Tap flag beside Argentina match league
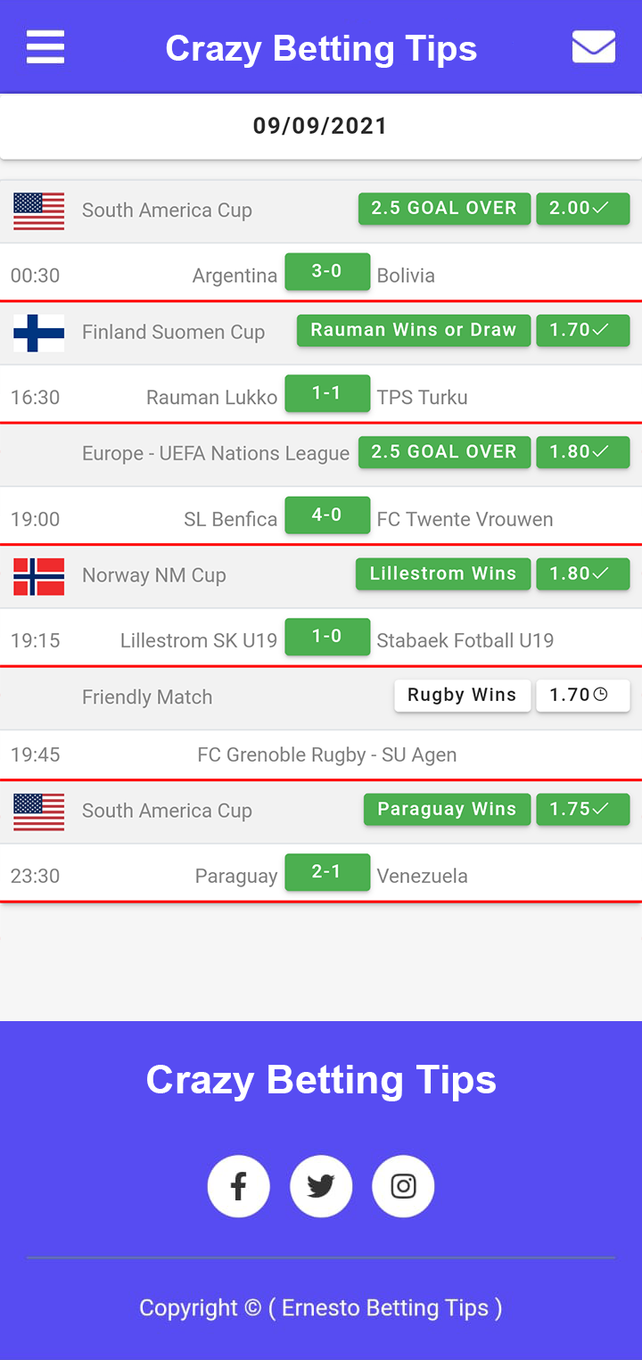 [x=39, y=211]
